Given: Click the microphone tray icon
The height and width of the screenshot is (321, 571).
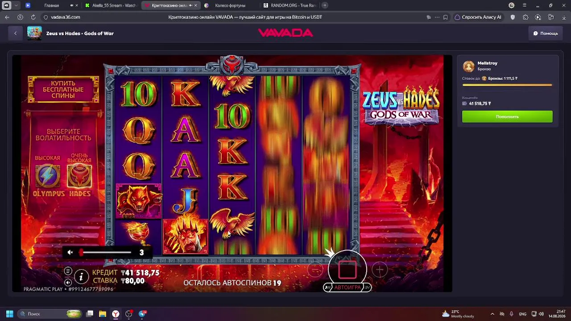Looking at the screenshot, I should (511, 314).
